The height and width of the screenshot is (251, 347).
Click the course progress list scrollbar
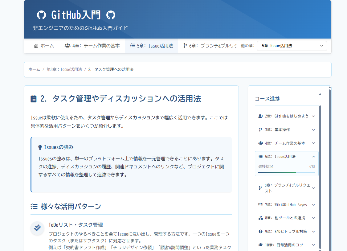[320, 177]
